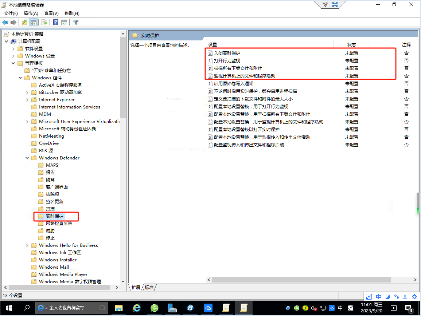
Task: Click the Up one level folder icon
Action: 25,23
